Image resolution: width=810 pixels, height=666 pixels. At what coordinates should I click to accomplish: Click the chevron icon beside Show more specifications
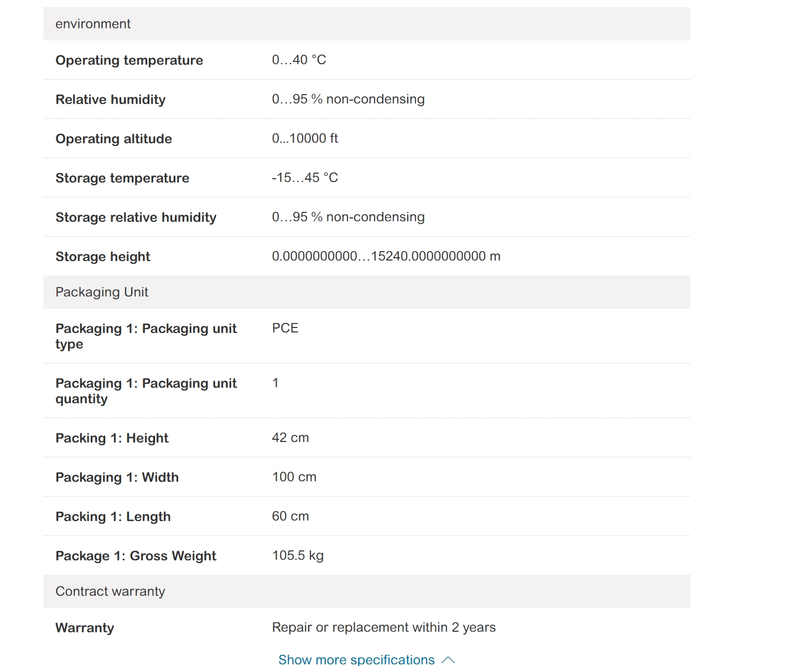(449, 660)
